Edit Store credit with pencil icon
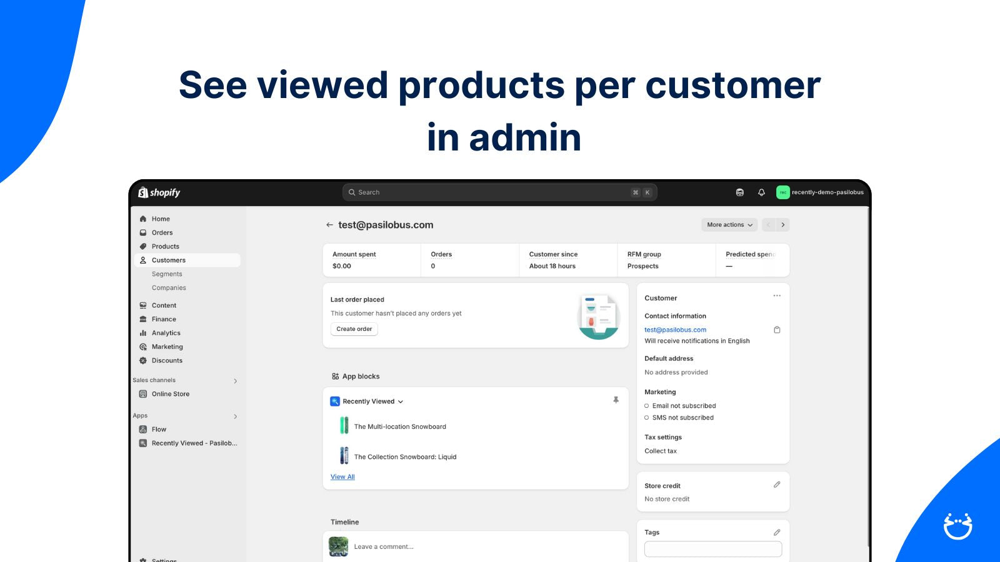 pyautogui.click(x=777, y=485)
